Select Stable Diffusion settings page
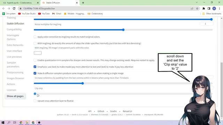Image resolution: width=223 pixels, height=125 pixels. tap(15, 24)
